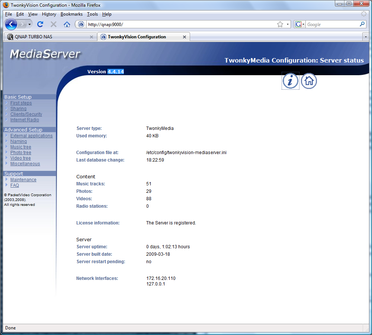
Task: Click the configuration file path text
Action: pyautogui.click(x=186, y=152)
